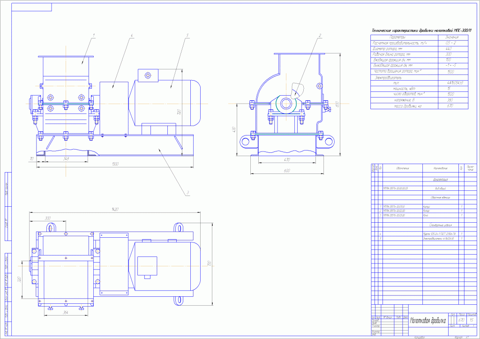This screenshot has height=339, width=480.
Task: Select the '70' dimension text
Action: coord(31,158)
